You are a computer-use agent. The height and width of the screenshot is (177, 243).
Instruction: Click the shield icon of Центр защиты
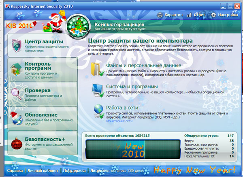point(17,46)
